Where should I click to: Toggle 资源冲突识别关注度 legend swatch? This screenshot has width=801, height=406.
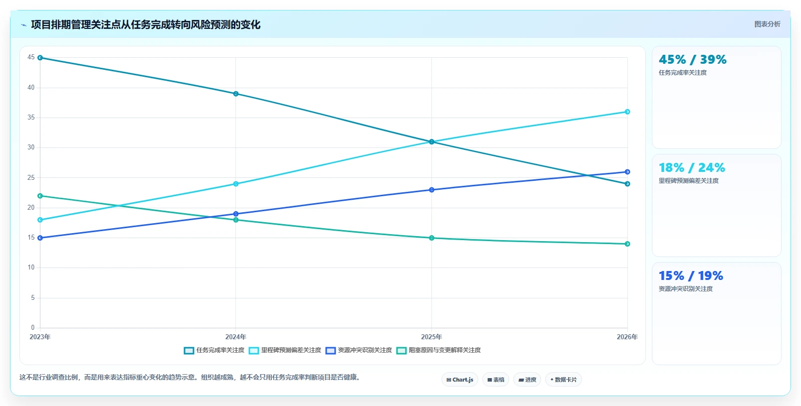pos(331,351)
